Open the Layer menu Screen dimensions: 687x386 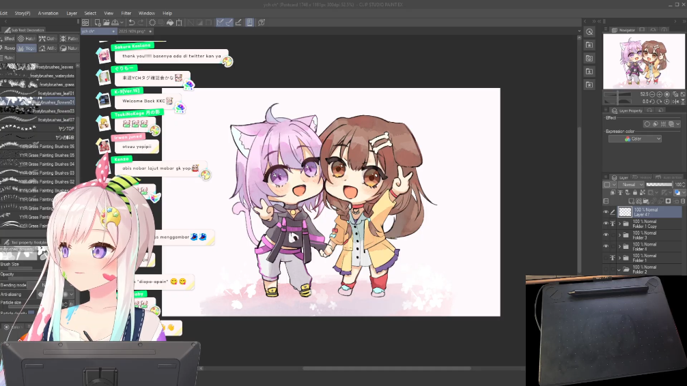72,13
